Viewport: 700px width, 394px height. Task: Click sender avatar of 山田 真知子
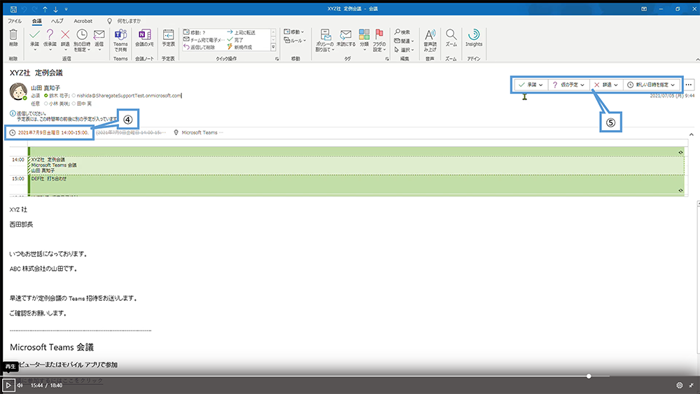click(18, 92)
